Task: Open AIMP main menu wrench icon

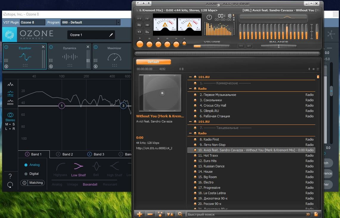Action: 144,4
